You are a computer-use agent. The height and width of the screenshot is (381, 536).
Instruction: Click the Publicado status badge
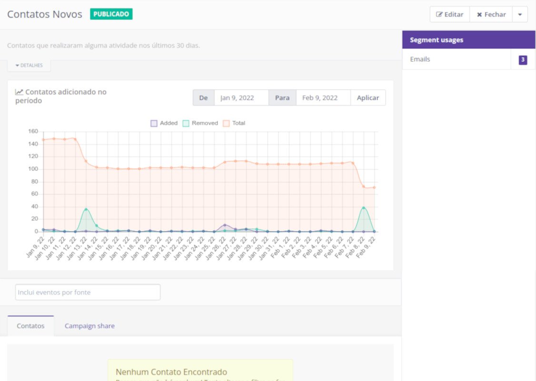(x=111, y=14)
